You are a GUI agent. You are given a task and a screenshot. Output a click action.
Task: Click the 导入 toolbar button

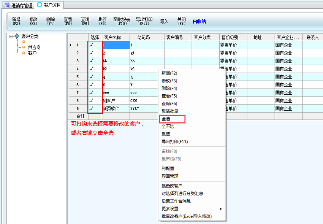(164, 22)
